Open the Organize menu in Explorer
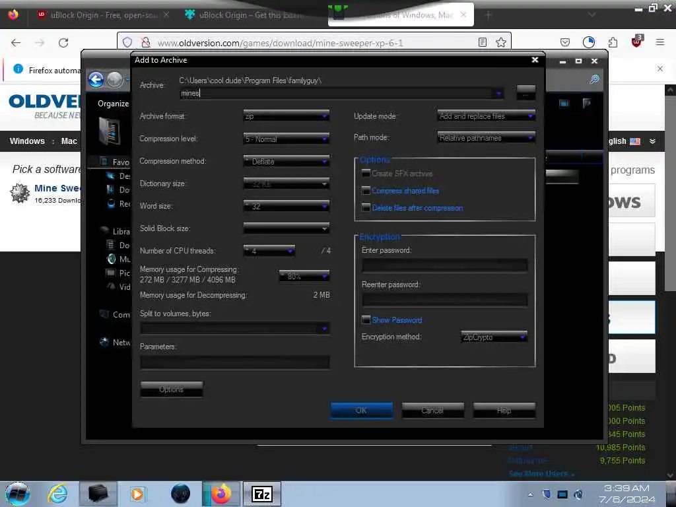 (x=114, y=104)
